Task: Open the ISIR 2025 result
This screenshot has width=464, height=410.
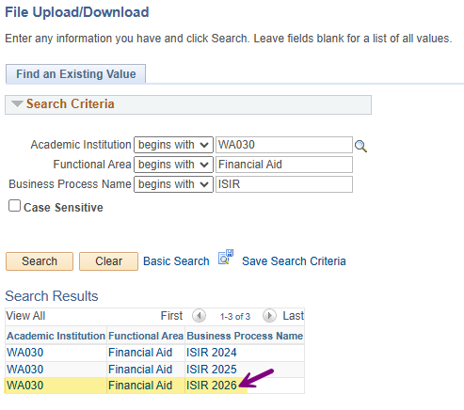Action: tap(212, 370)
